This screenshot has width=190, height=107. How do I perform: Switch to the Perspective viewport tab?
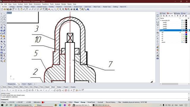12,84
